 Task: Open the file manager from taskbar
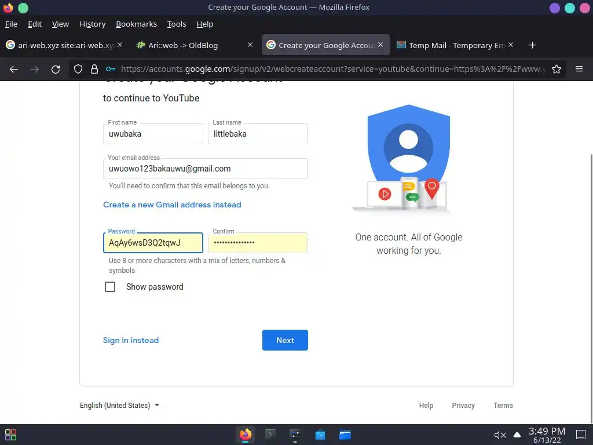[345, 435]
